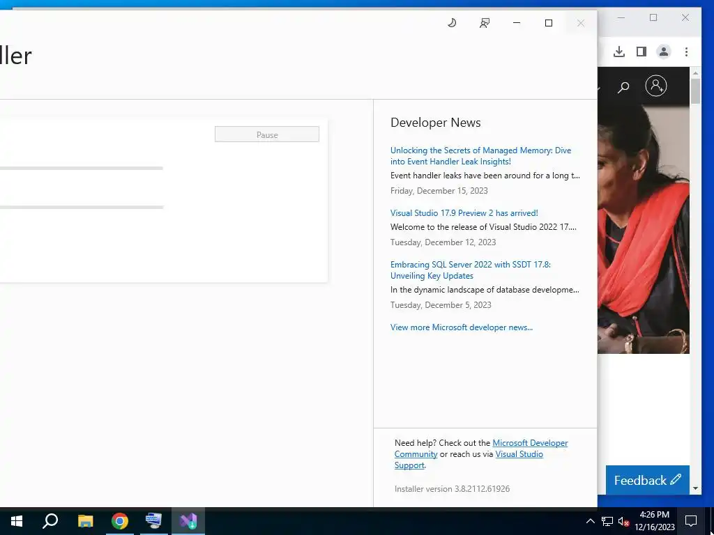Open Chrome profile avatar icon
This screenshot has width=714, height=535.
[x=664, y=52]
